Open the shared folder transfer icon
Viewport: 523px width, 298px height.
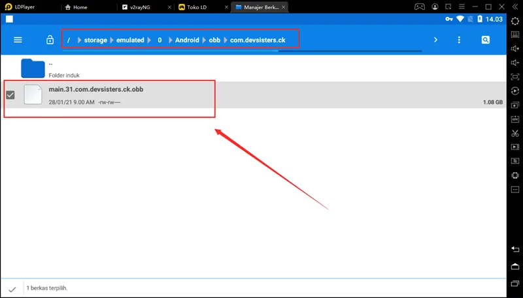pos(515,161)
